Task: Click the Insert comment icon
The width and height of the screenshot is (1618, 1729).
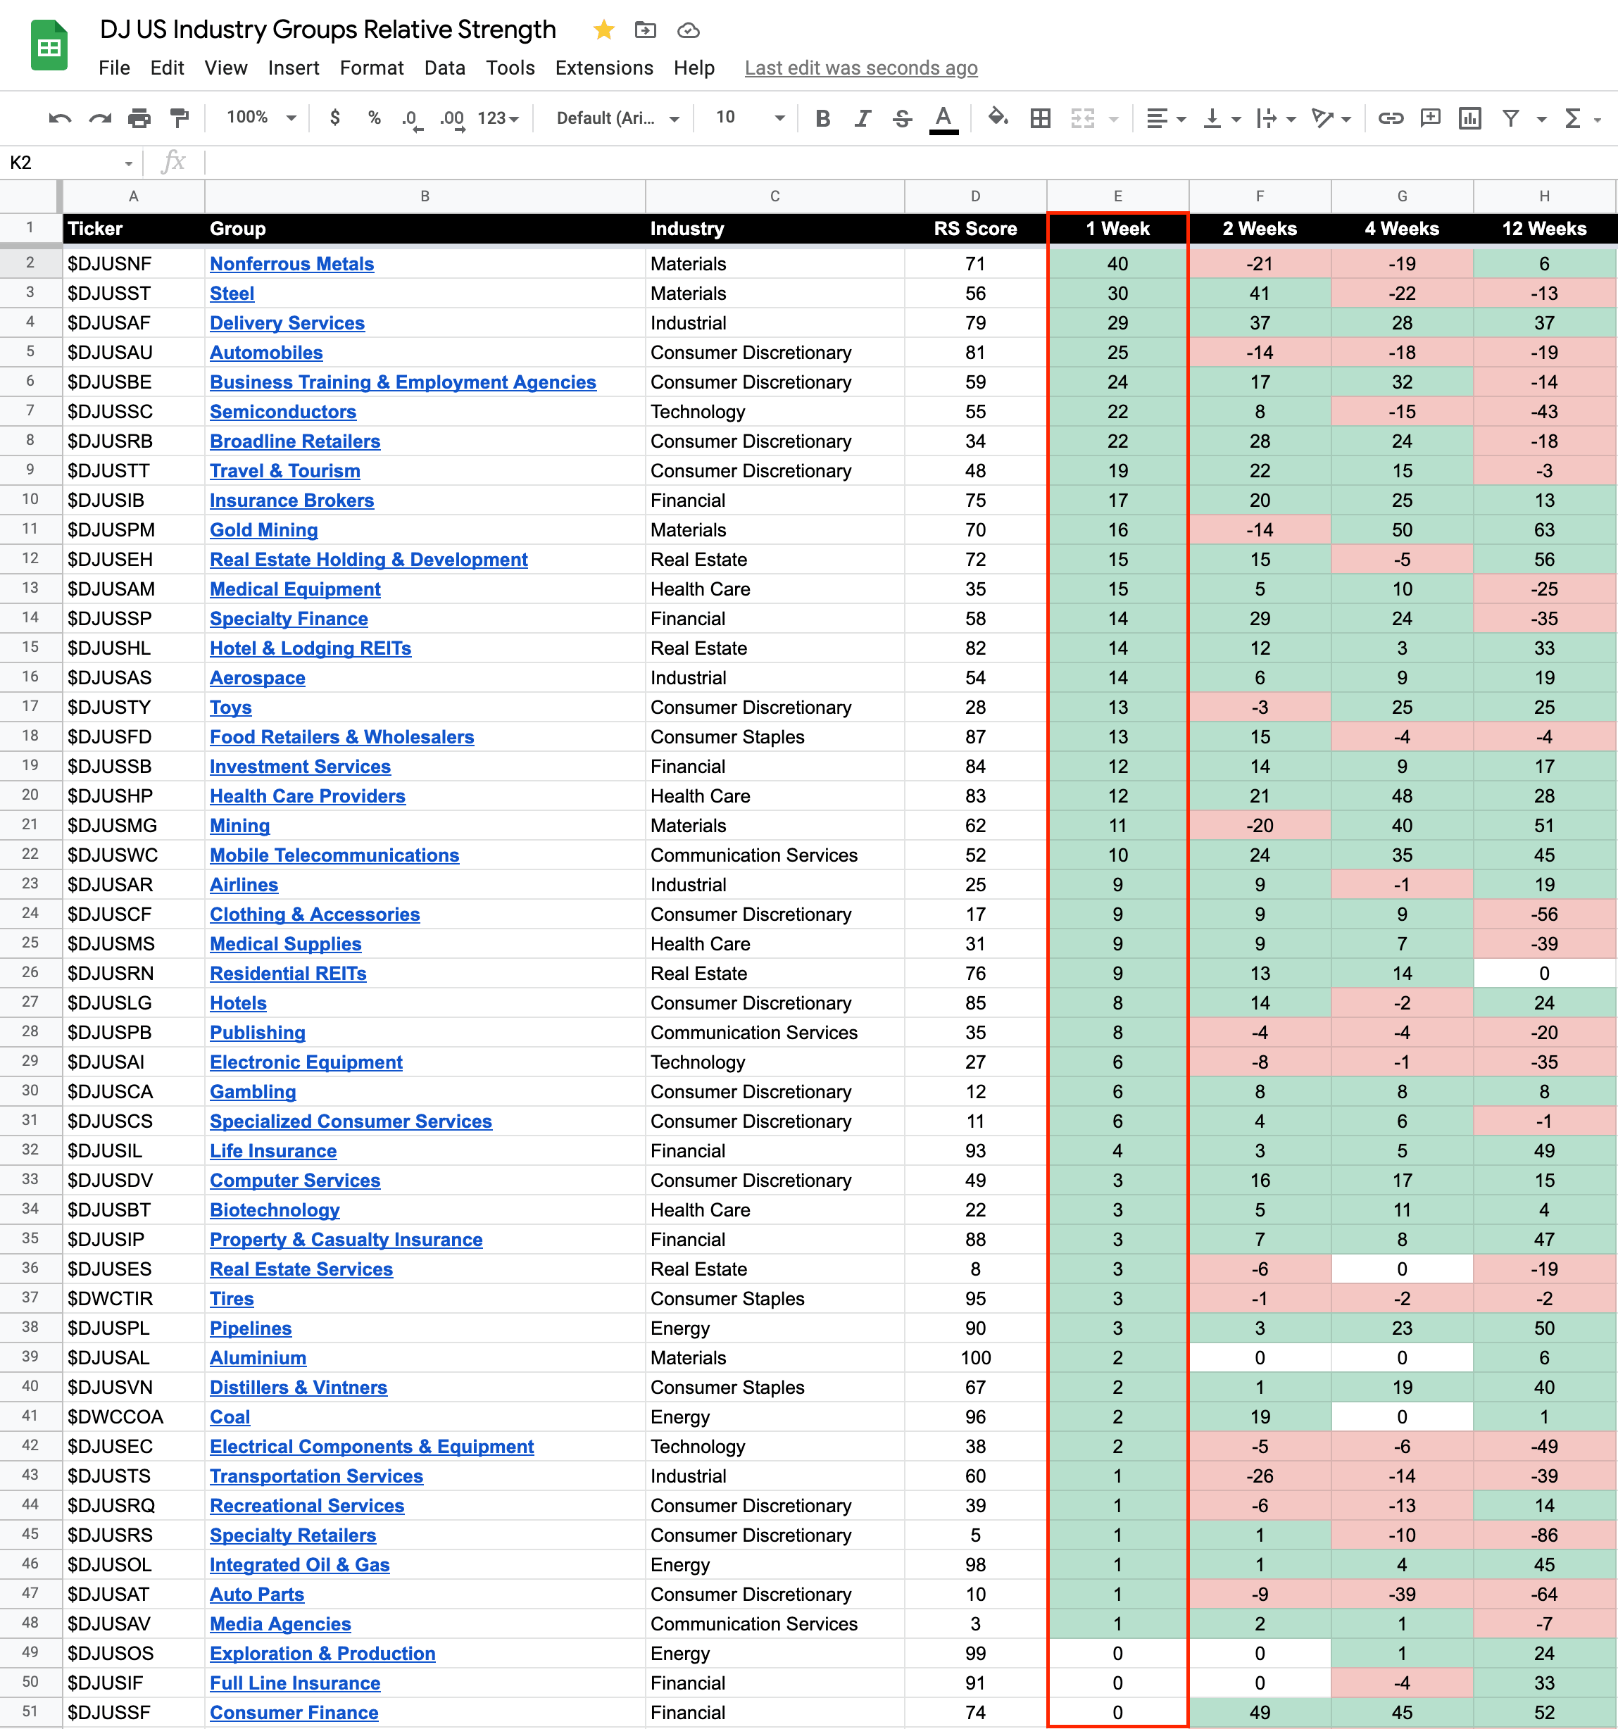Action: coord(1429,118)
